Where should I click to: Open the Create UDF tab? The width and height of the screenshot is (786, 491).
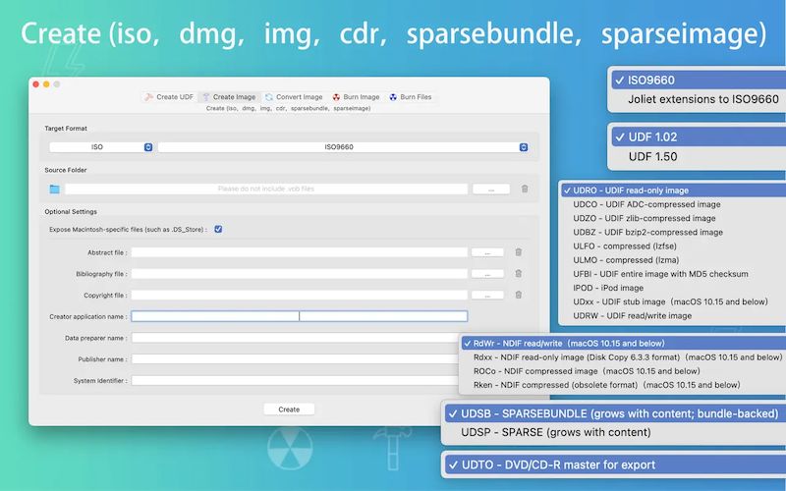pos(169,97)
